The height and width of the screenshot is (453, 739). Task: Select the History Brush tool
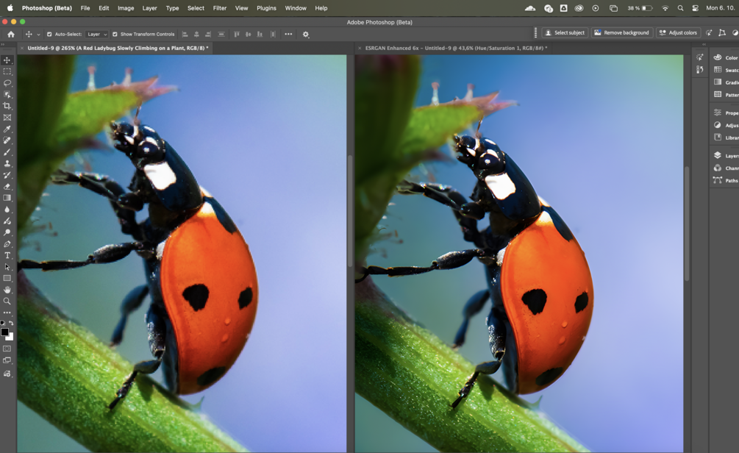coord(7,175)
